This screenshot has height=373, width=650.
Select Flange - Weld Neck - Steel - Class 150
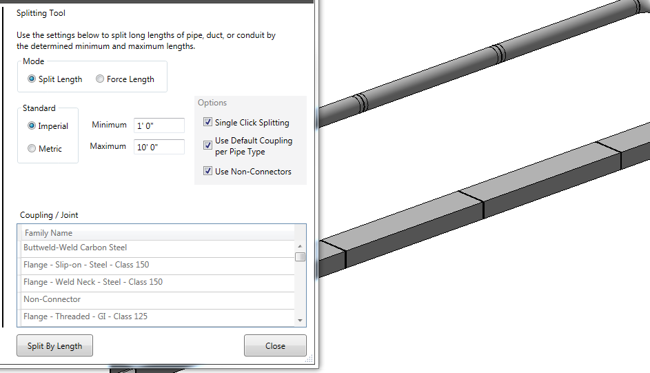click(x=158, y=282)
